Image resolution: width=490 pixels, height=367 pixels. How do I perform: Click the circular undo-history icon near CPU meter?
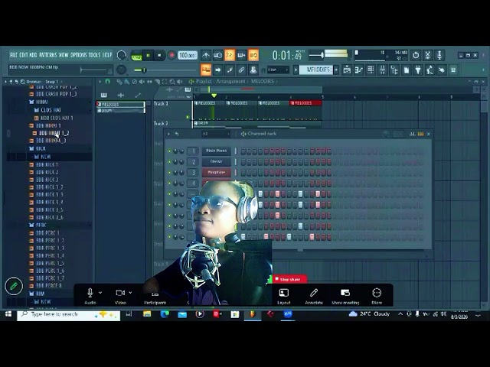pos(416,55)
